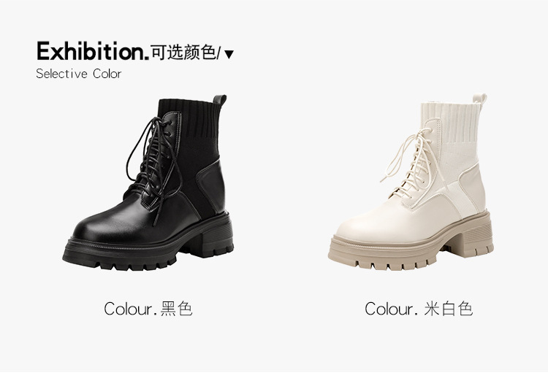Click the 米白色 characters under white boot

coord(449,309)
